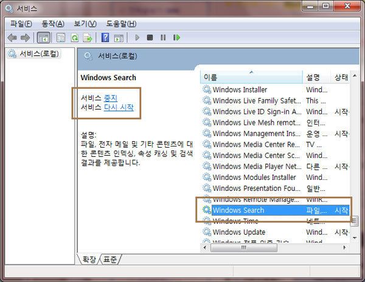
Task: Click the horizontal scrollbar thumb
Action: pyautogui.click(x=244, y=247)
